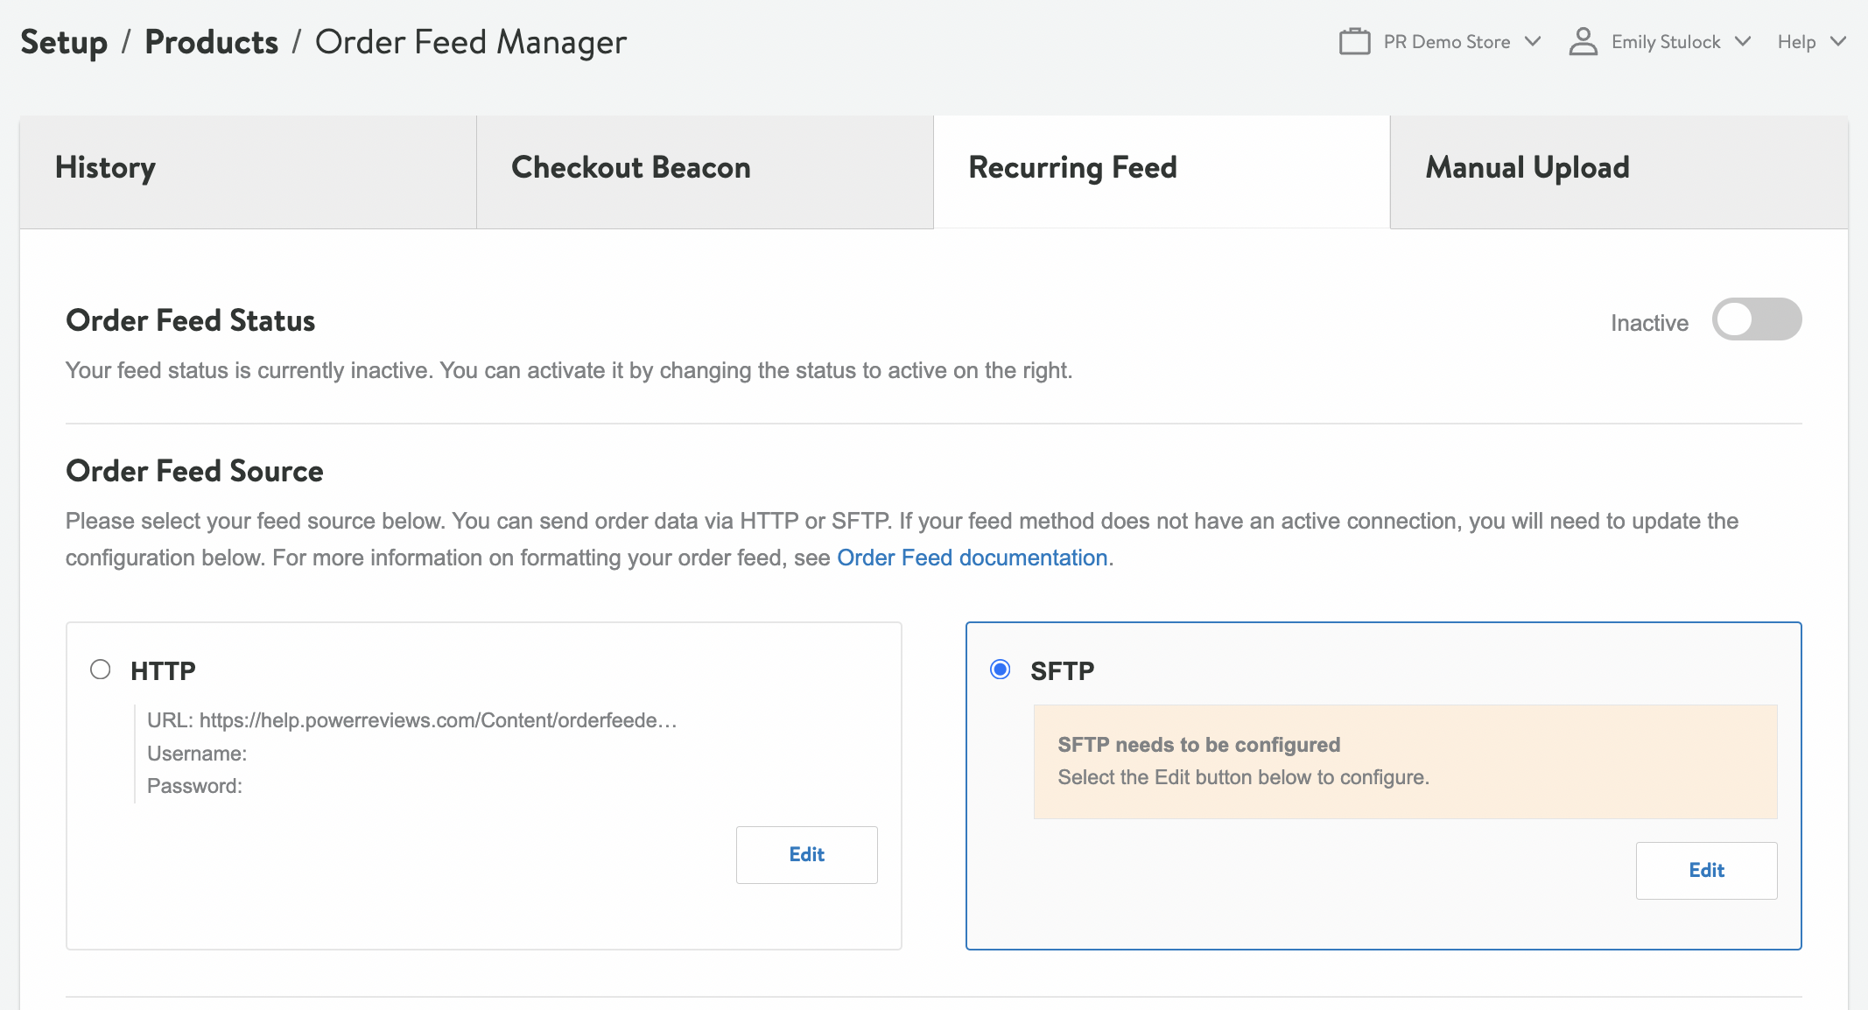
Task: Select the SFTP feed source radio button
Action: coord(1001,670)
